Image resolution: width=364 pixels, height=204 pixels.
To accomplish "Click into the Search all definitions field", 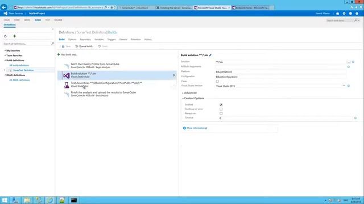I will 27,44.
